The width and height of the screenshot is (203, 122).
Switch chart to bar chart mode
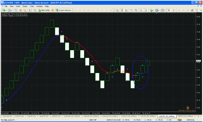point(118,10)
